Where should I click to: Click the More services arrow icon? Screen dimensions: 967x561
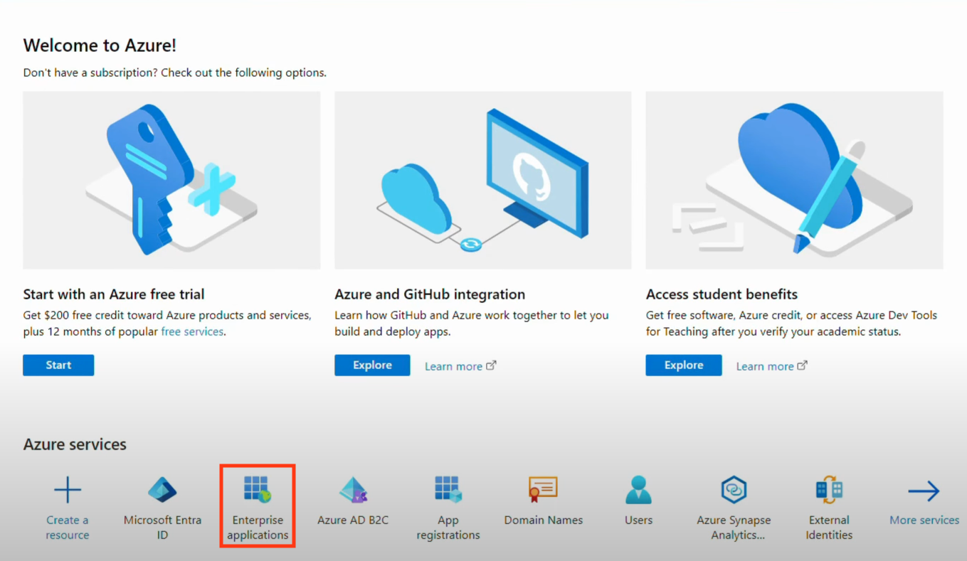pyautogui.click(x=924, y=491)
